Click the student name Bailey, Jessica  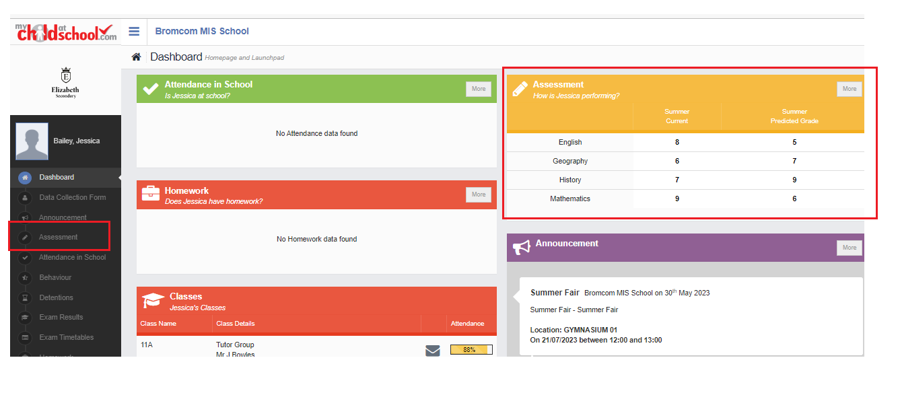tap(77, 141)
